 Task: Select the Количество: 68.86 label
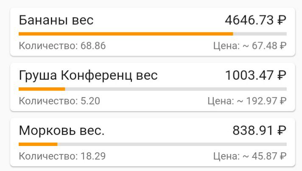[62, 46]
